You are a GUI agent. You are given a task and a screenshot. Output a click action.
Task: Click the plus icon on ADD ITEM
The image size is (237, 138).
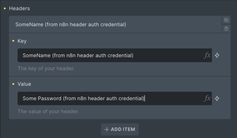coord(107,129)
